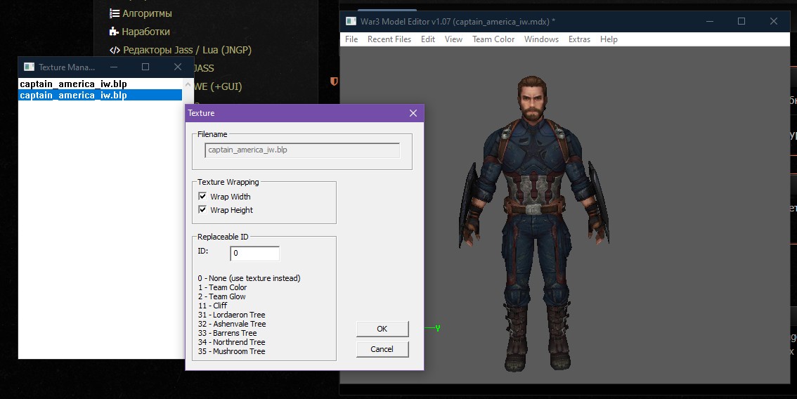Open the Windows menu
The image size is (797, 399).
point(541,39)
